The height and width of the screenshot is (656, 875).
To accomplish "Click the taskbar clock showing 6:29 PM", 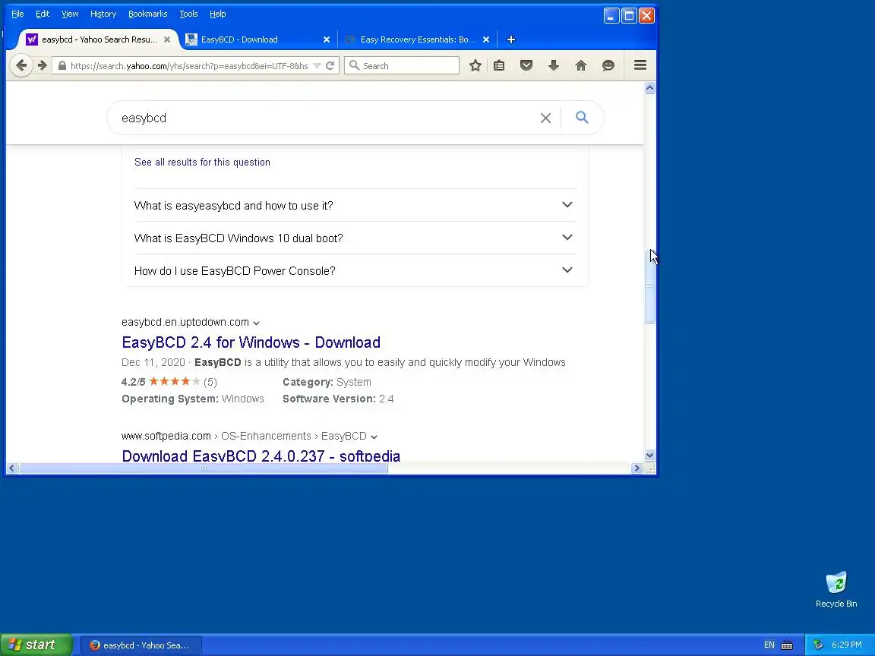I will pos(847,645).
